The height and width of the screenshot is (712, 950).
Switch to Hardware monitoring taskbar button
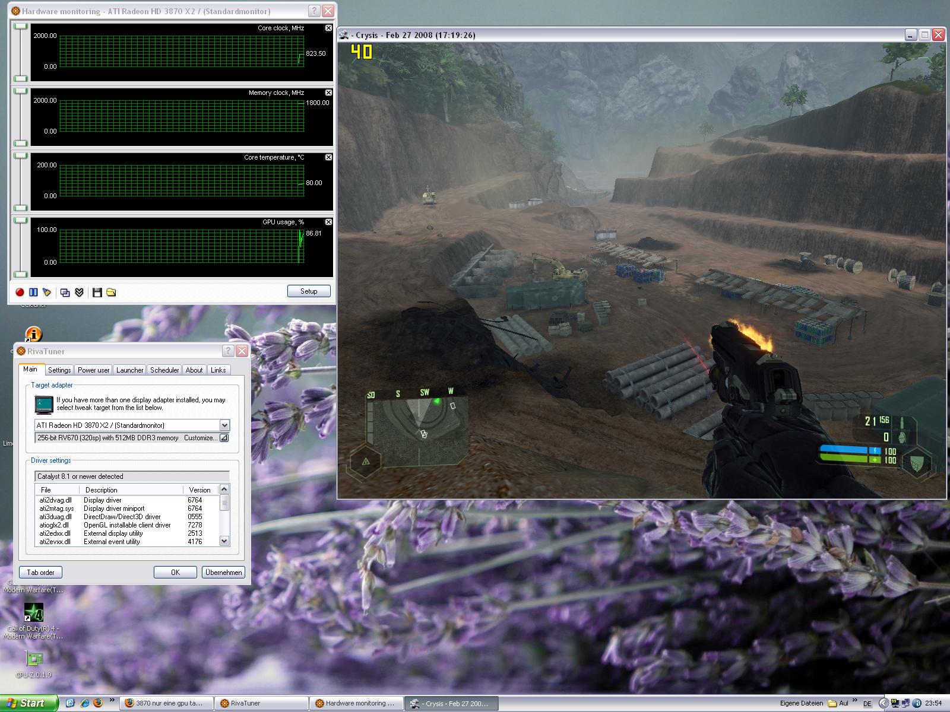click(x=356, y=703)
